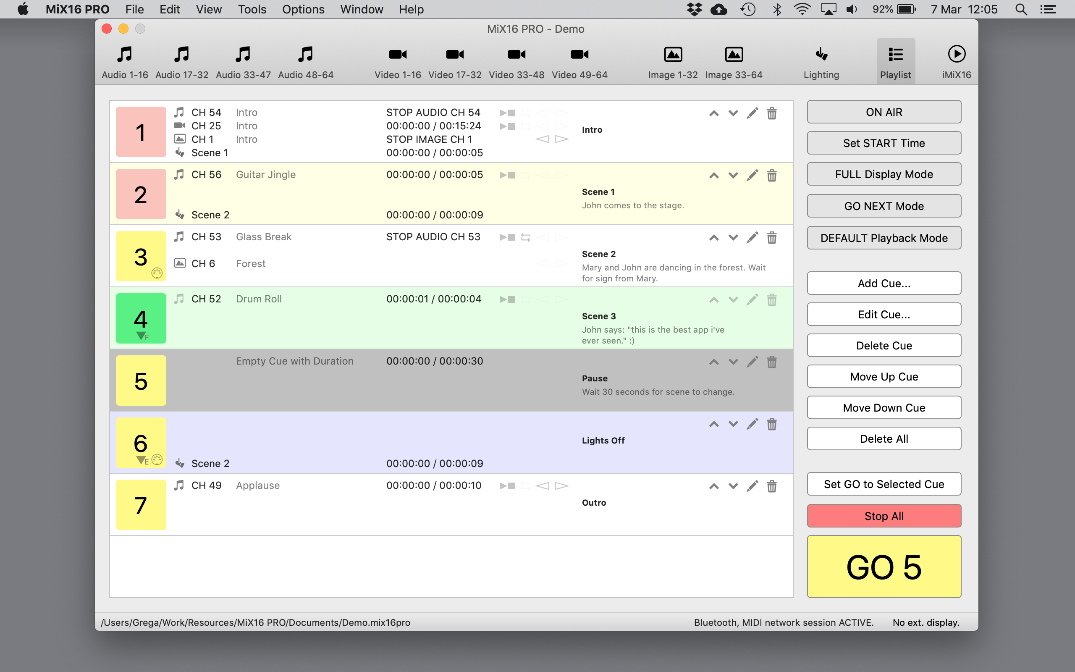Screen dimensions: 1075x672
Task: Click the pencil edit icon for cue 5
Action: point(752,362)
